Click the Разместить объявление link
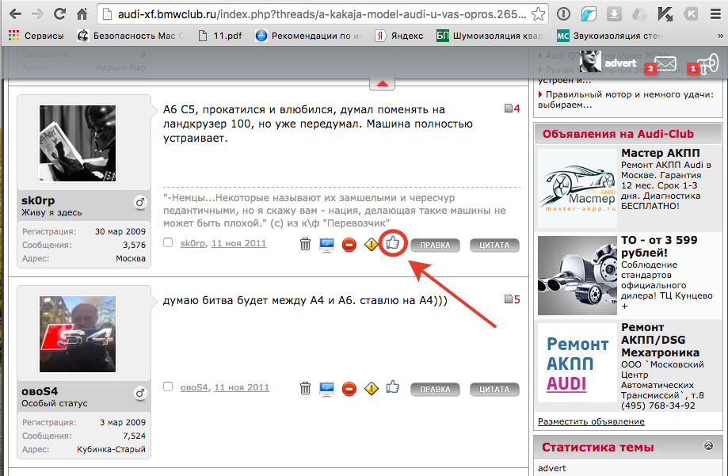 pyautogui.click(x=591, y=421)
